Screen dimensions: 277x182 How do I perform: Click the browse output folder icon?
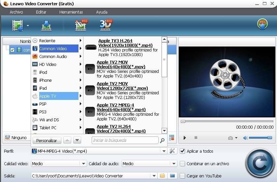coord(162,176)
